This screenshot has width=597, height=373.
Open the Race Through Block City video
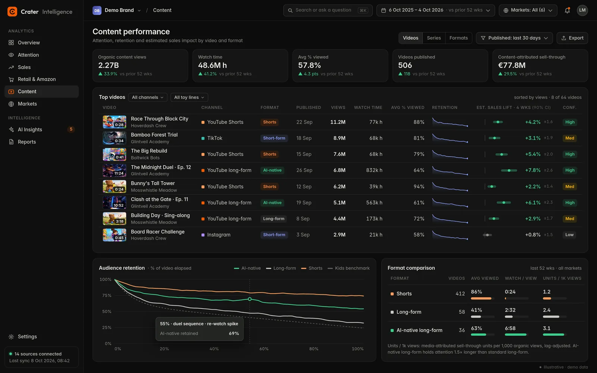[159, 119]
